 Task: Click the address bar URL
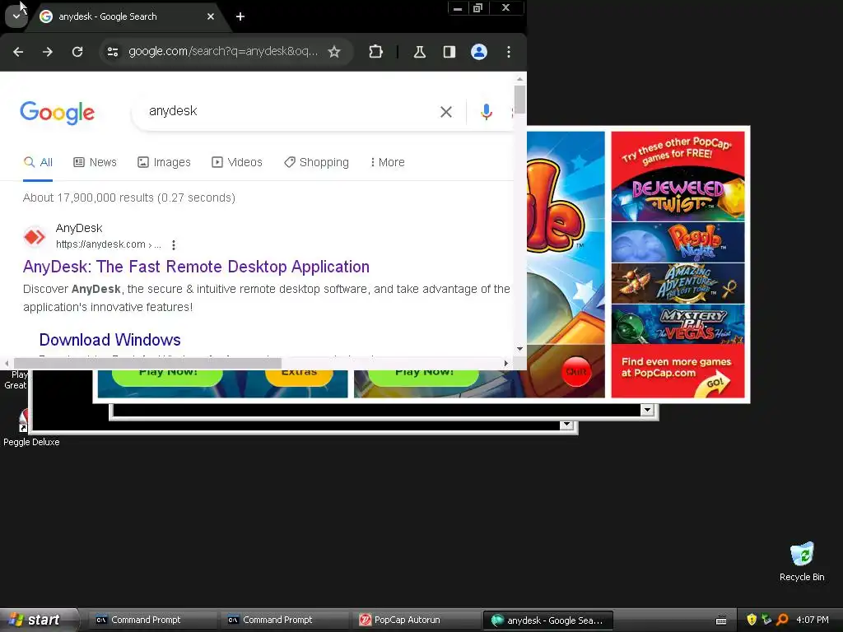(x=223, y=52)
